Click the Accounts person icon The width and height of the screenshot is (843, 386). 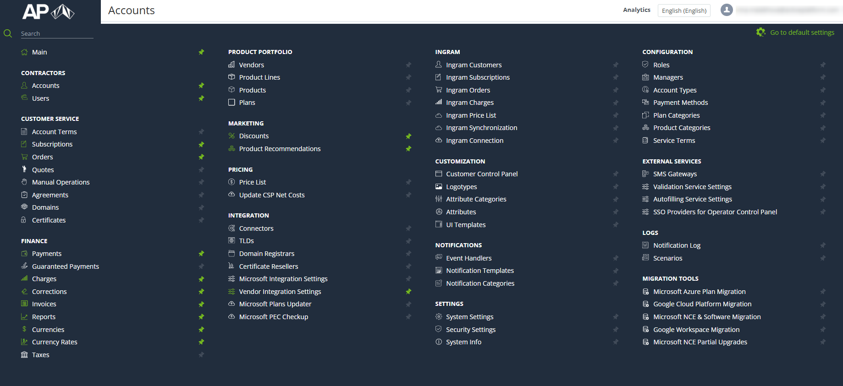[24, 85]
